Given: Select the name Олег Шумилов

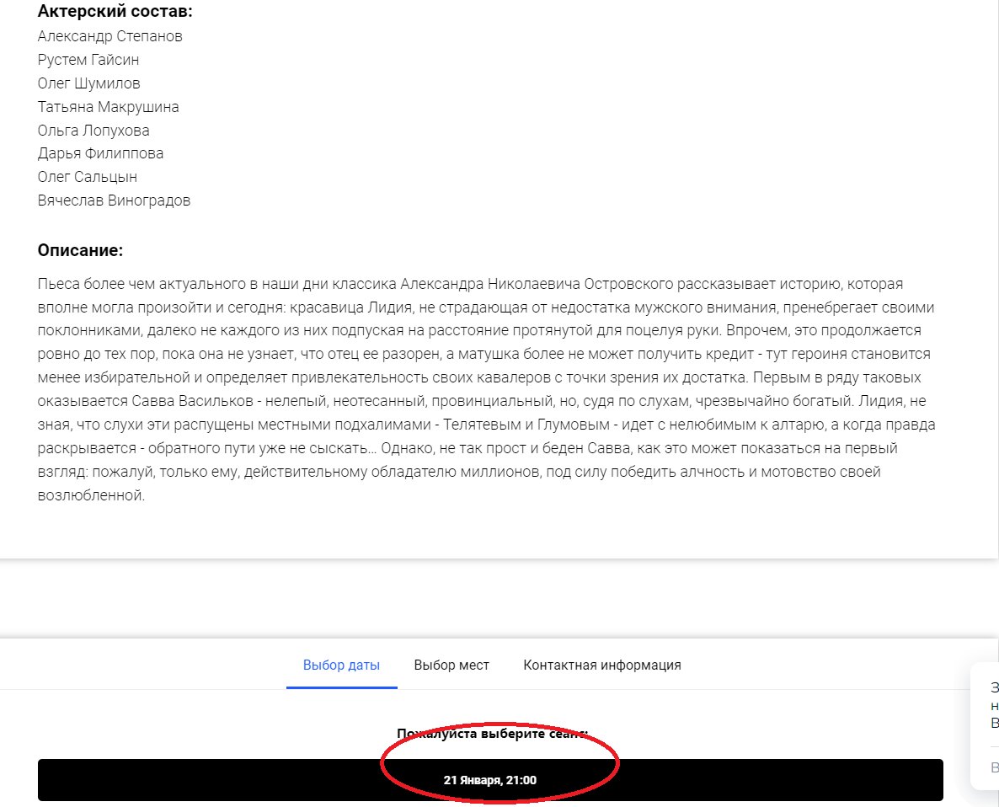Looking at the screenshot, I should point(88,83).
